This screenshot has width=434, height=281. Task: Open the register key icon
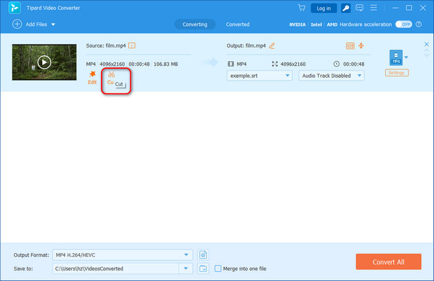coord(345,8)
